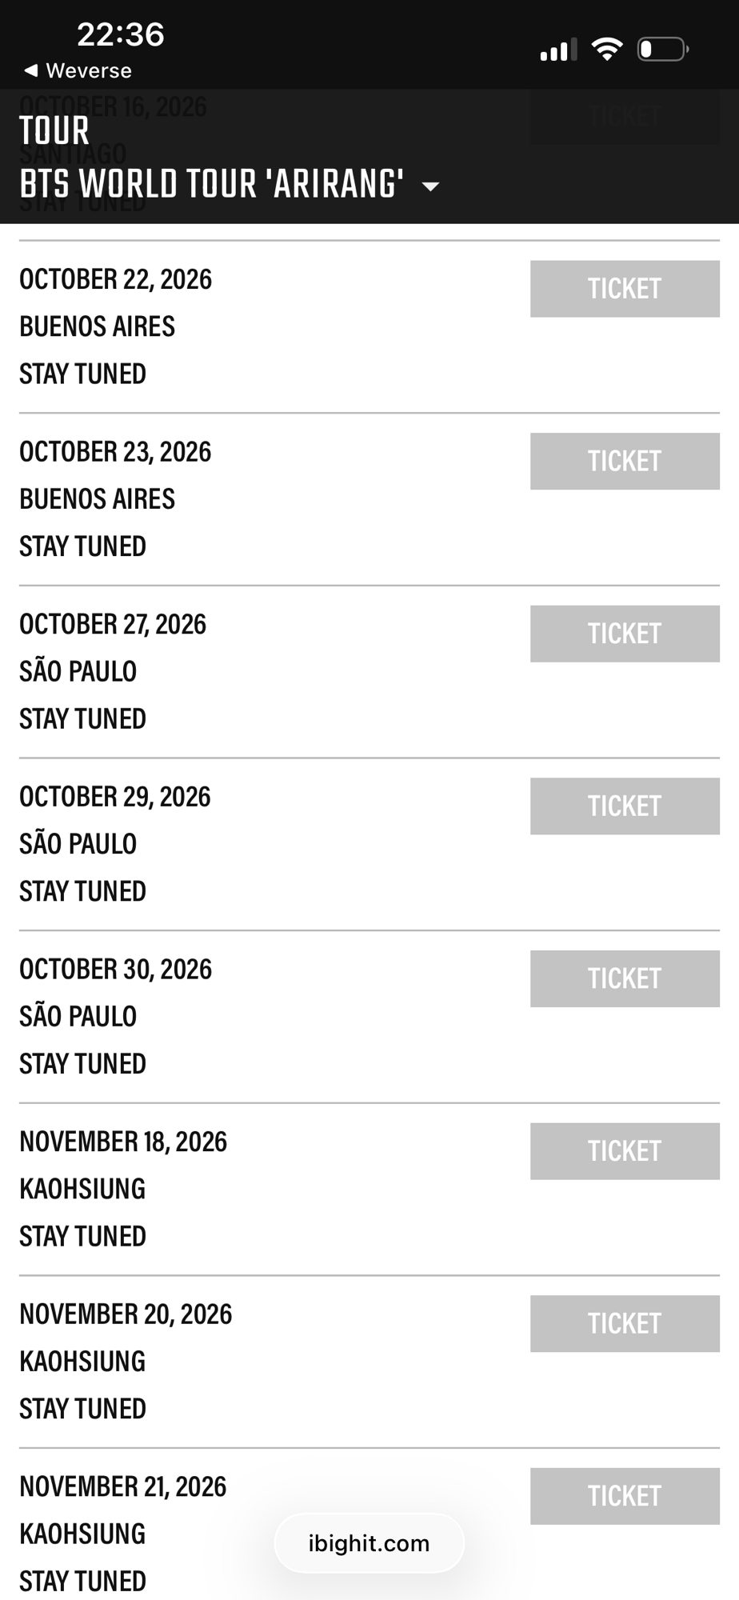Tap the status bar clock showing 22:36
This screenshot has width=739, height=1600.
coord(121,34)
